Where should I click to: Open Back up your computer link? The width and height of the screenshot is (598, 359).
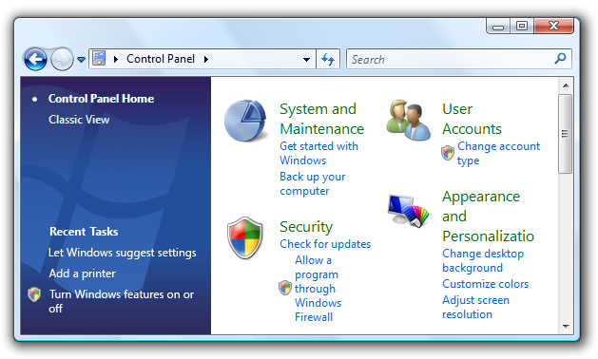click(313, 183)
